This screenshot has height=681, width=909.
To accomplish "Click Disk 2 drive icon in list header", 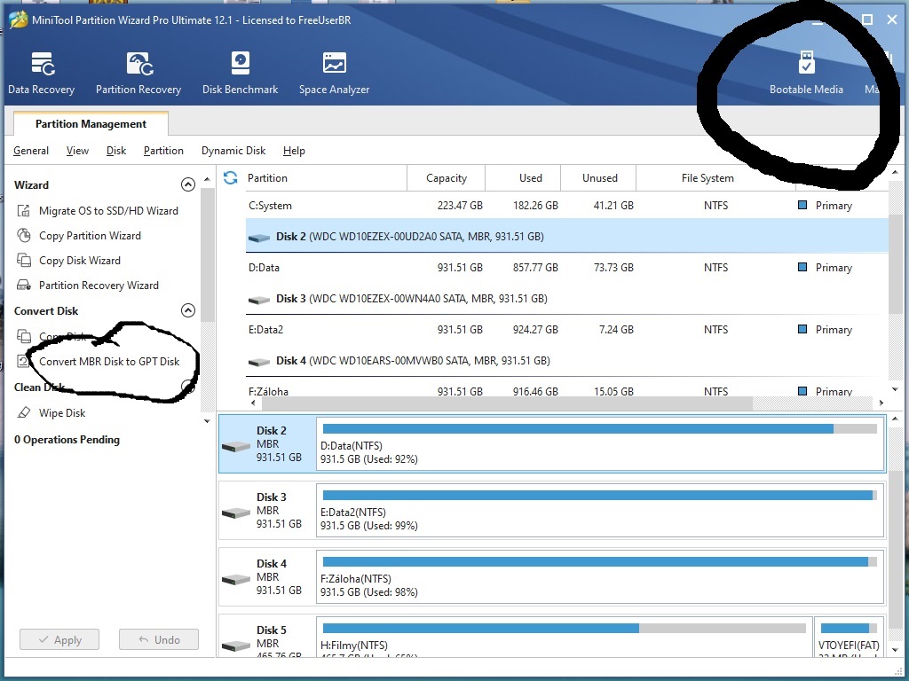I will pos(259,238).
